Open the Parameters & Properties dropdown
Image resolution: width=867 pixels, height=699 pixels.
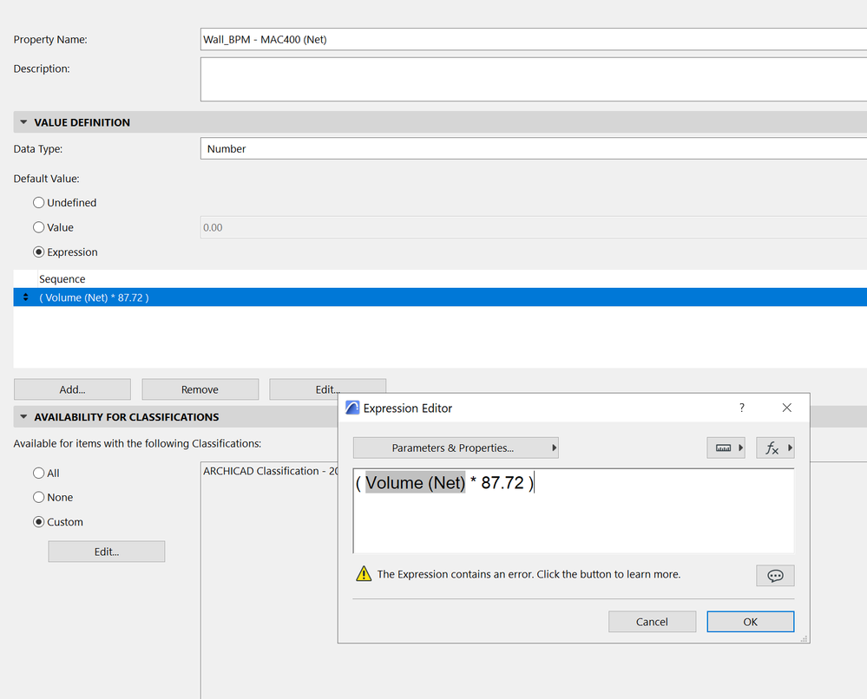coord(456,447)
